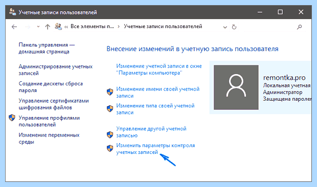This screenshot has width=317, height=187.
Task: Open "Администрирование учетных записей"
Action: click(55, 69)
